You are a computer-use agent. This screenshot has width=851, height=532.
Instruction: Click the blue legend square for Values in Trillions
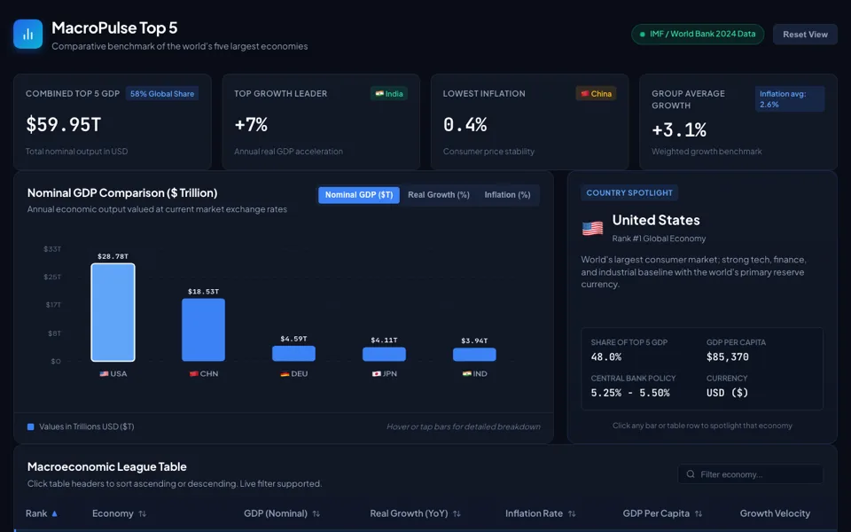pyautogui.click(x=31, y=426)
